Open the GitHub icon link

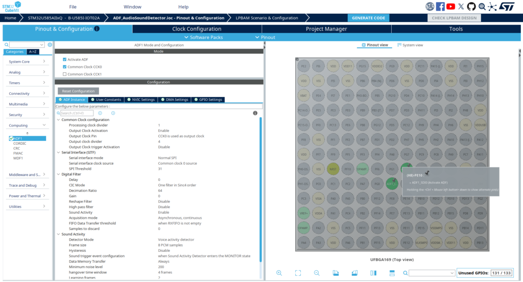click(471, 7)
